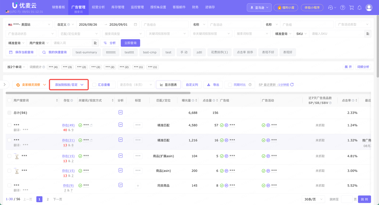The width and height of the screenshot is (379, 205).
Task: Click sort arrows on 用户搜索词 column
Action: [57, 101]
